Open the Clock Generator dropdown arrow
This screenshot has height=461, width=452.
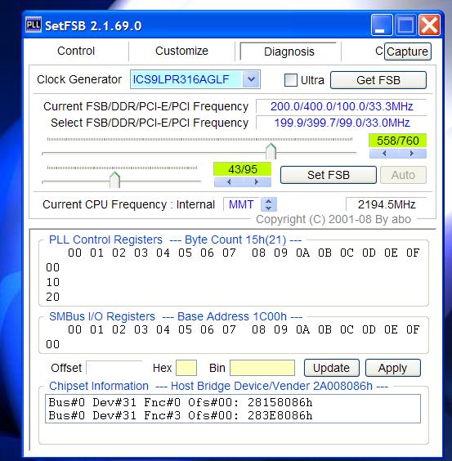251,79
